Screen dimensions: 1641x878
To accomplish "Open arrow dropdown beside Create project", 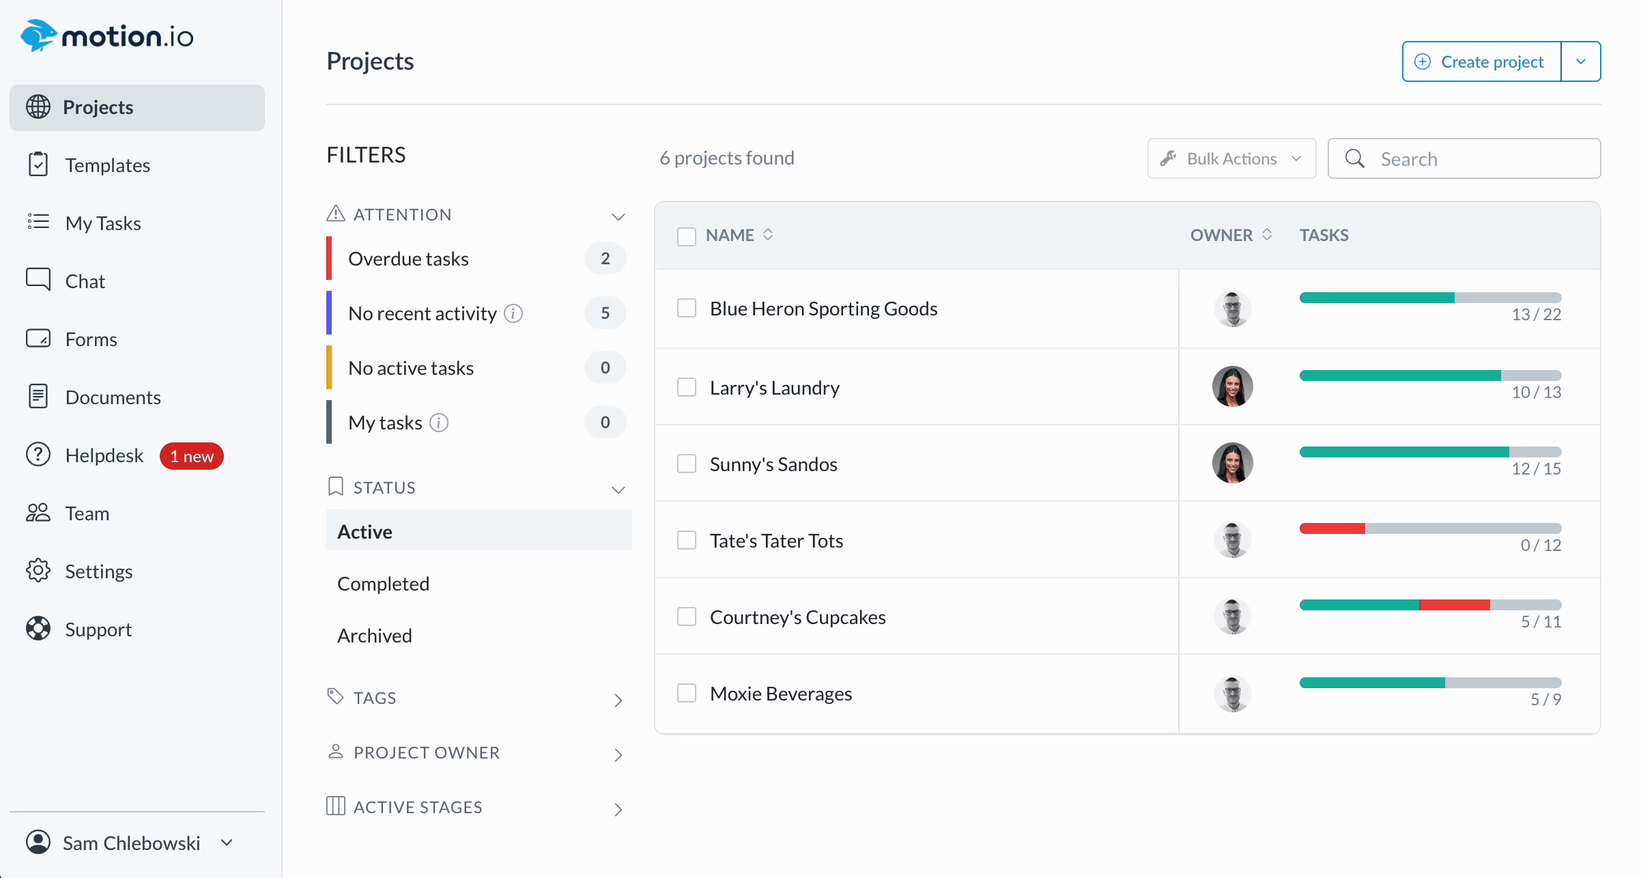I will tap(1581, 61).
